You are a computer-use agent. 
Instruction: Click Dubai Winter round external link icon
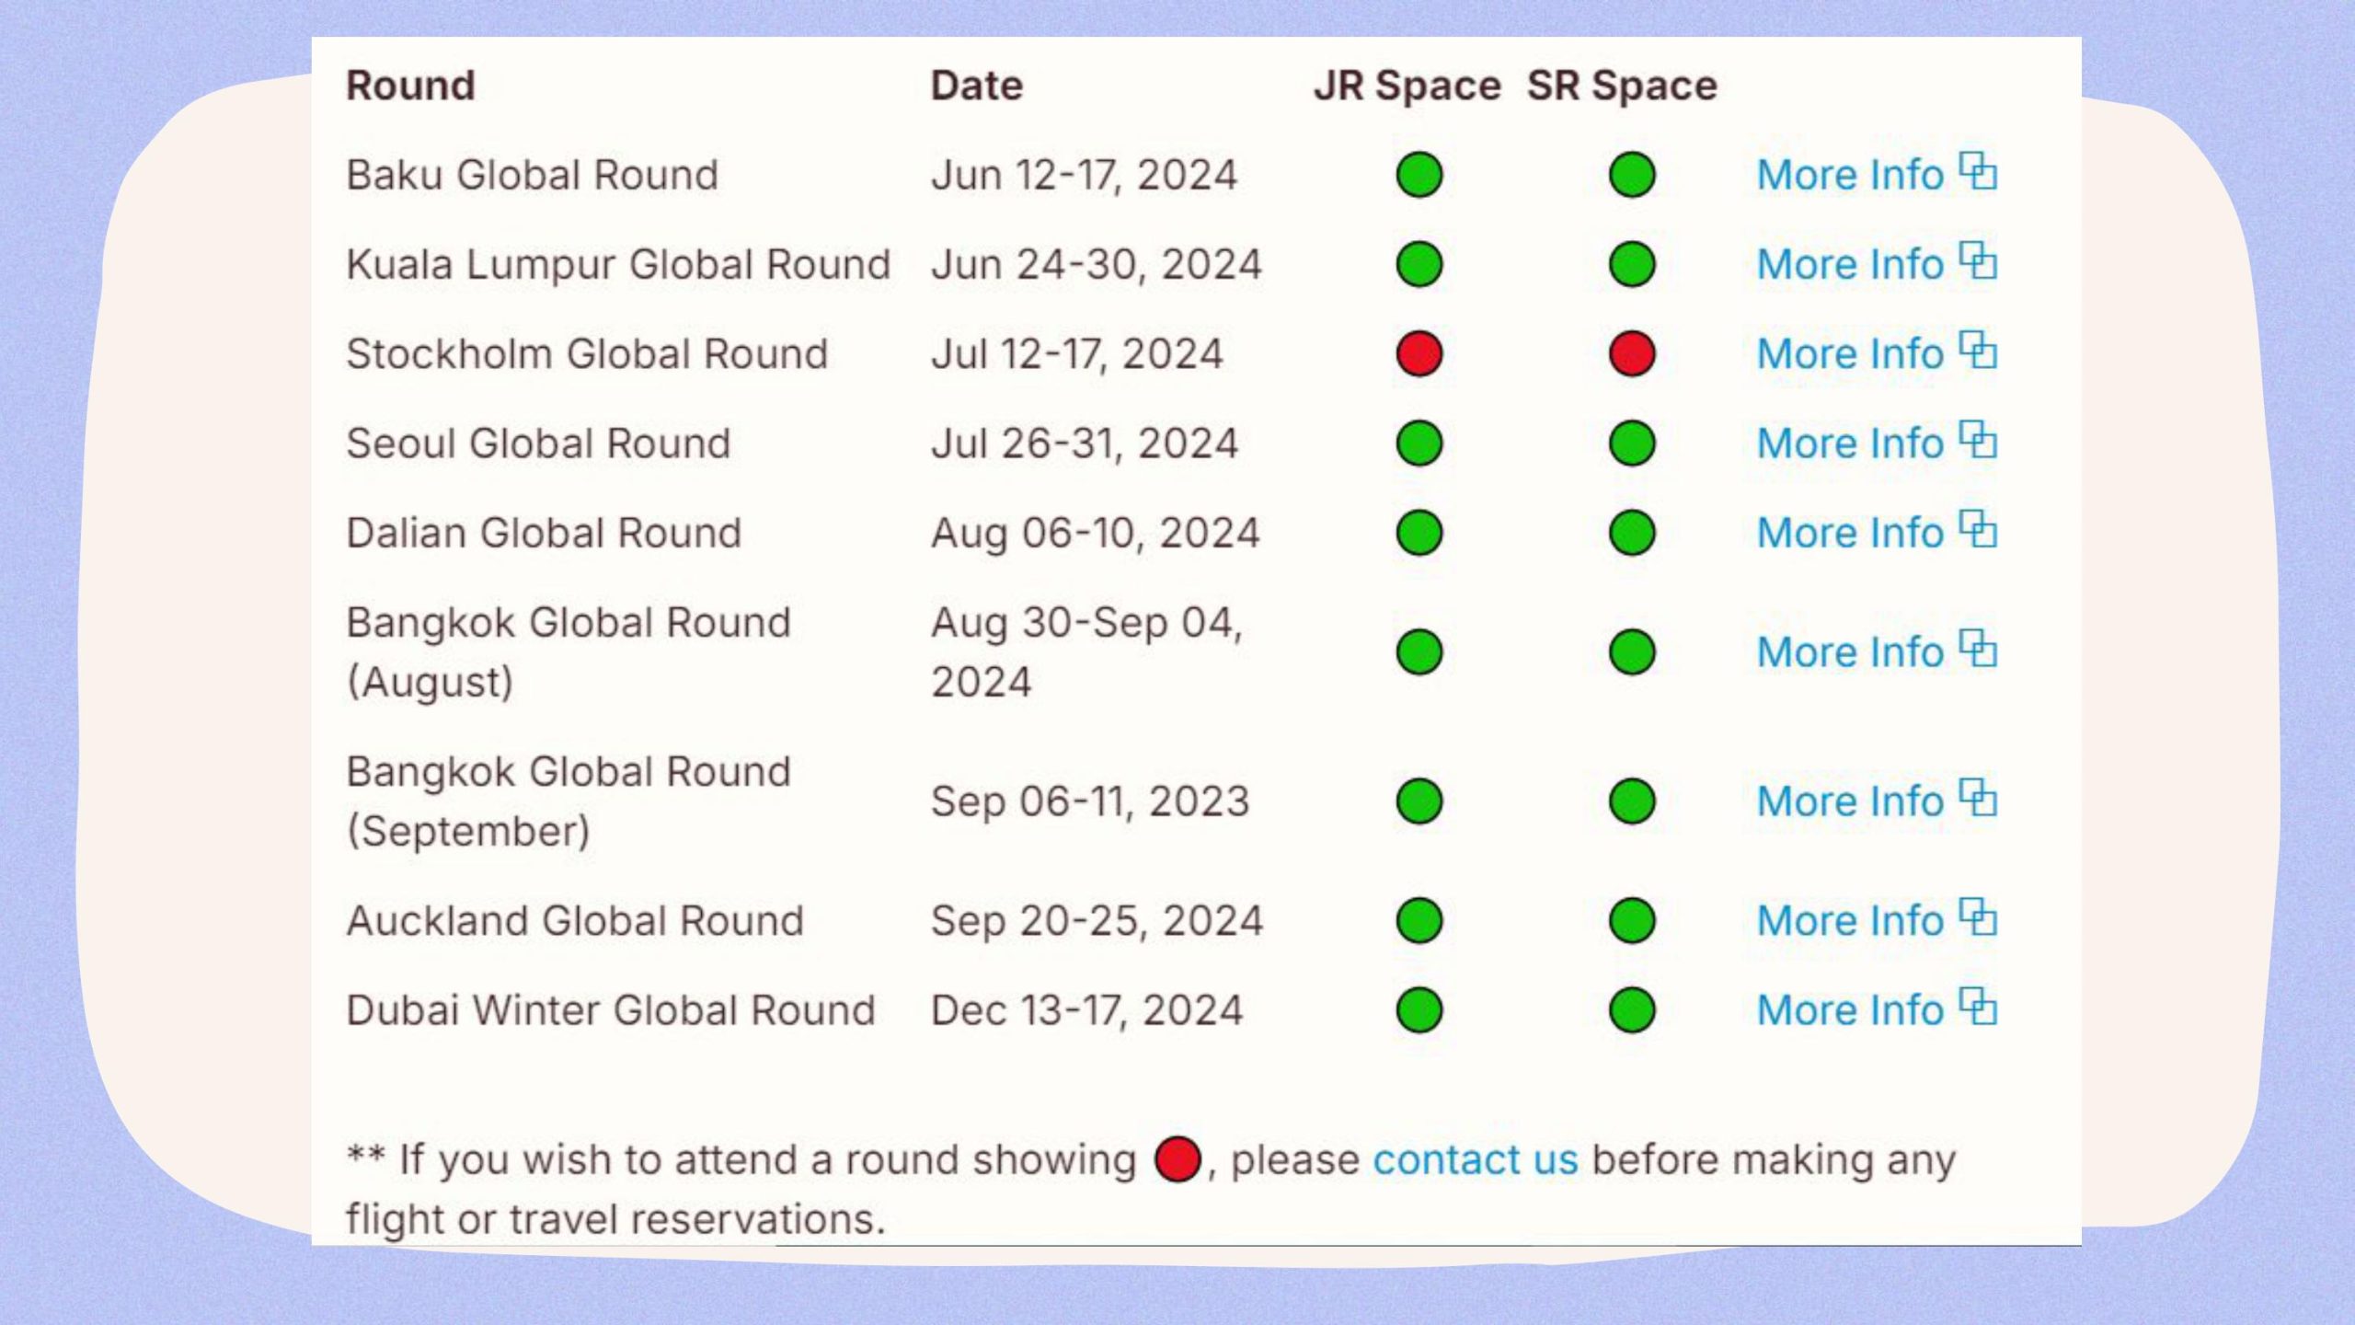[1978, 1007]
